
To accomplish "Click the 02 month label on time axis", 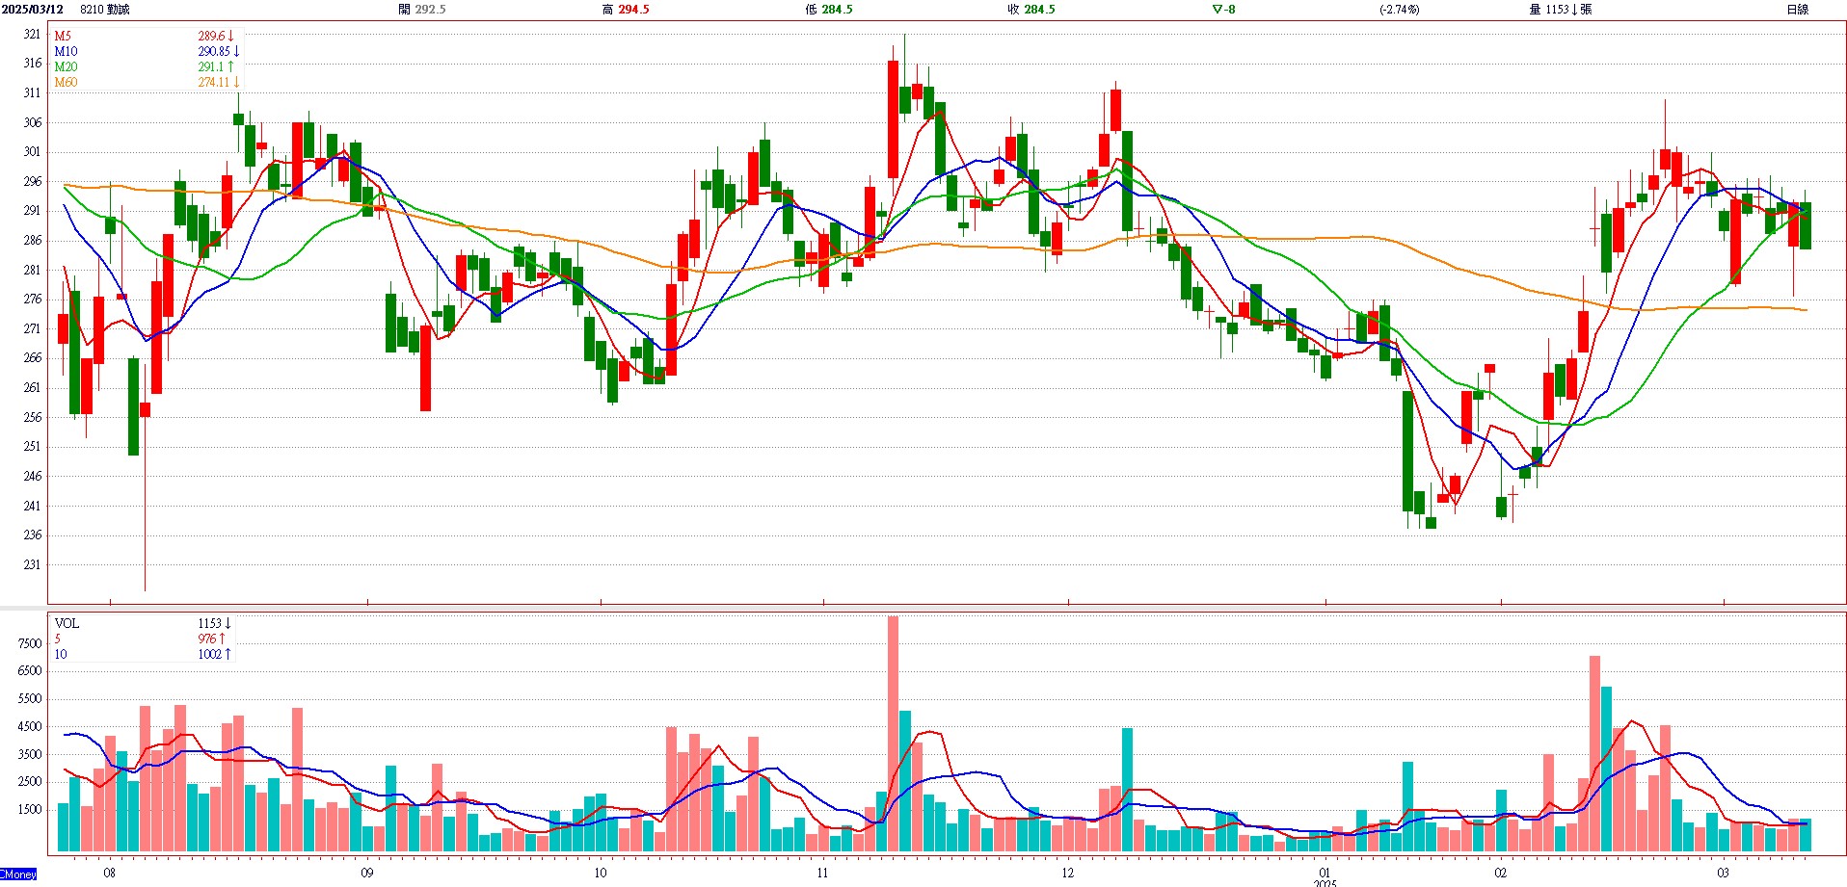I will click(1500, 873).
